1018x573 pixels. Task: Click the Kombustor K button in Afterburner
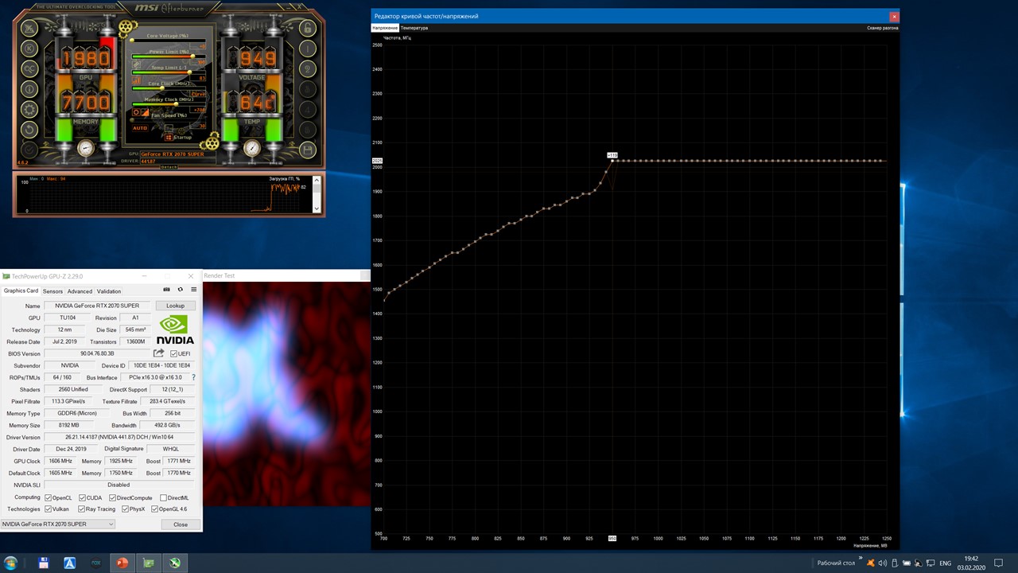click(29, 48)
